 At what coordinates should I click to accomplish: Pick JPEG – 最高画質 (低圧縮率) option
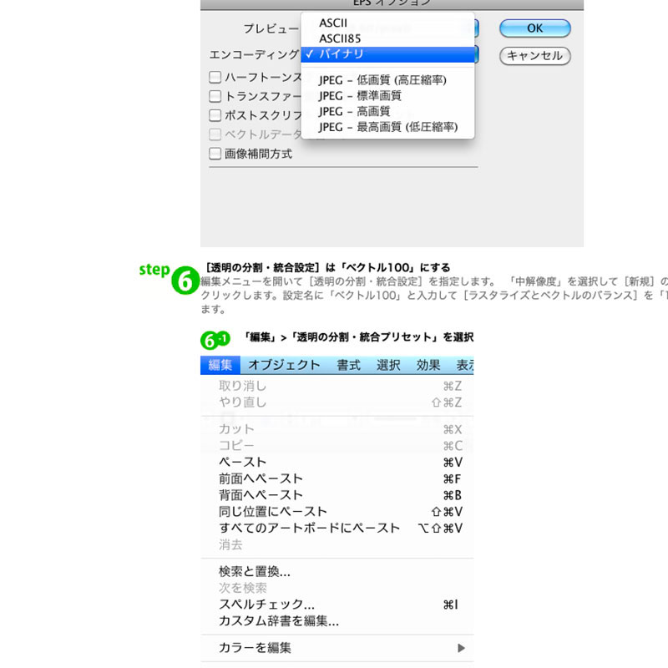(x=387, y=127)
